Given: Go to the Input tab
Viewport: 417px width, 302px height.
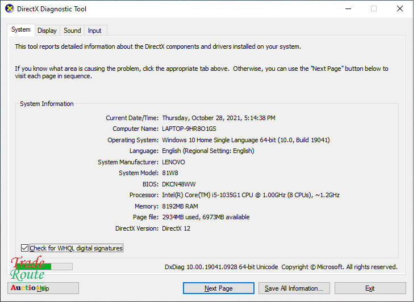Looking at the screenshot, I should (95, 31).
